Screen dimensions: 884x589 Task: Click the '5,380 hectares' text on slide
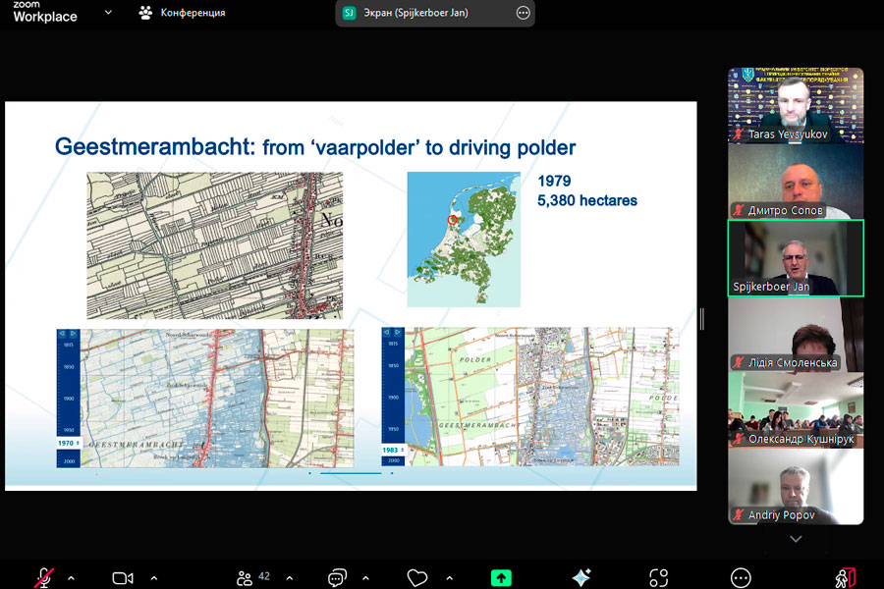(587, 200)
